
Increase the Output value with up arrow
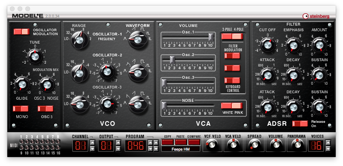(118, 143)
